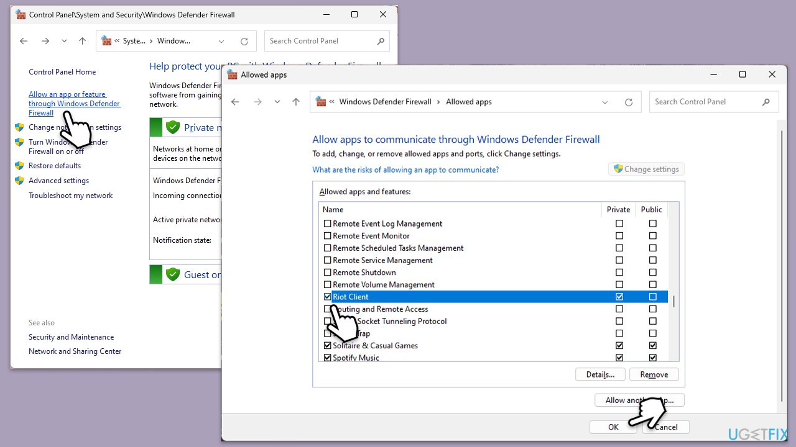Expand address bar history in Allowed apps

(x=605, y=102)
